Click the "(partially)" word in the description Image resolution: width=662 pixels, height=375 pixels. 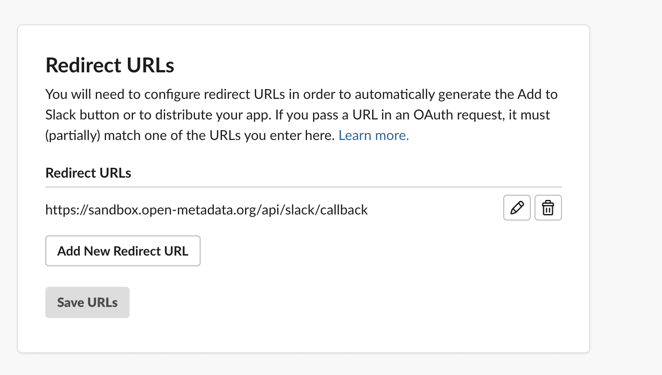tap(73, 136)
